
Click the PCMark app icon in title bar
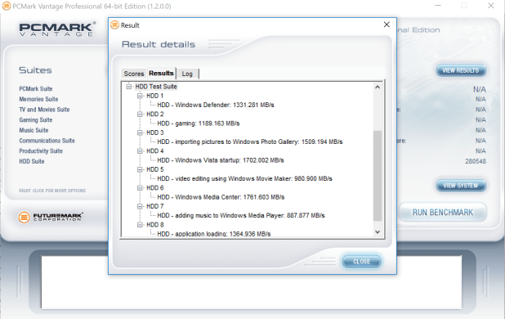tap(7, 6)
